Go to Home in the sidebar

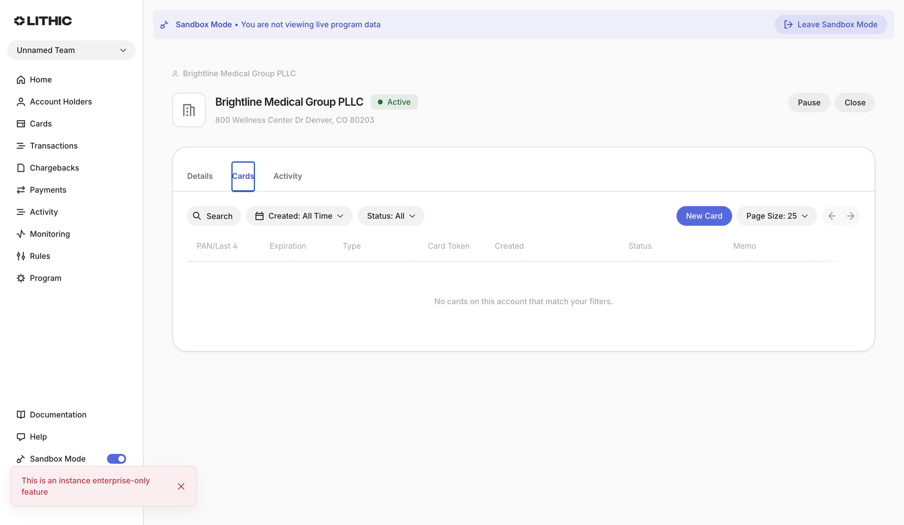point(41,79)
